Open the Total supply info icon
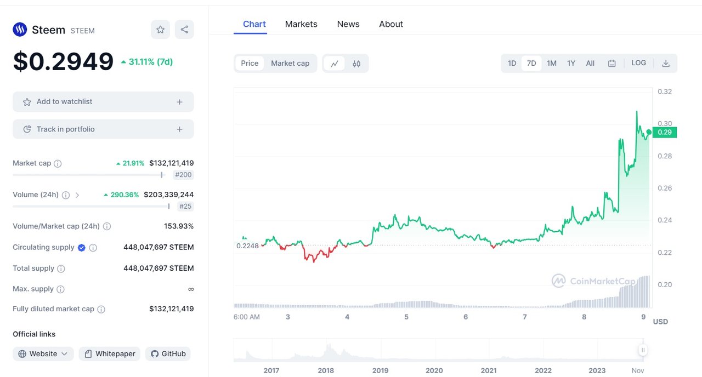 pyautogui.click(x=61, y=269)
